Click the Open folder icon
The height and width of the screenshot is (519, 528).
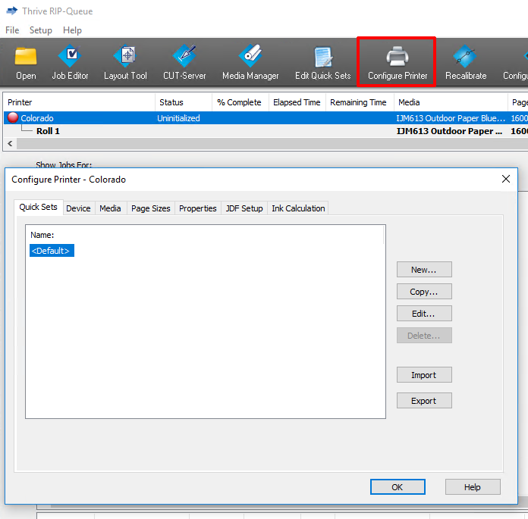[26, 62]
